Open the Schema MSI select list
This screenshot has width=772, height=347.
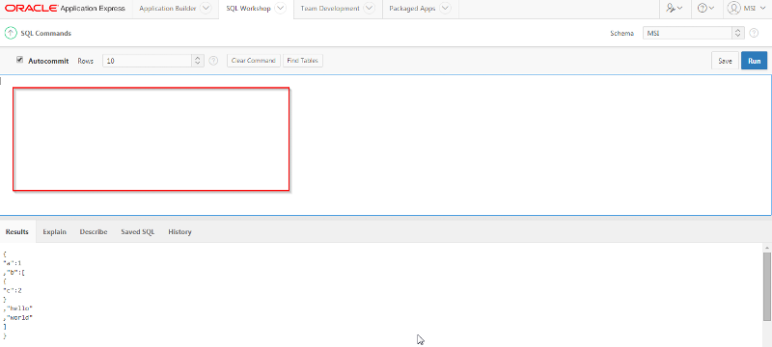click(693, 34)
